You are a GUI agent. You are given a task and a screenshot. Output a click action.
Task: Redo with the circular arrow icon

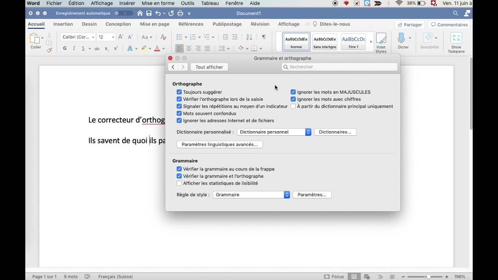coord(171,13)
